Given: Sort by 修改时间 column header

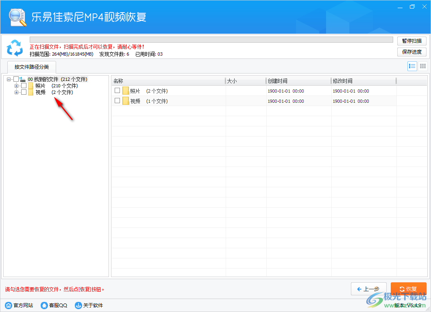Looking at the screenshot, I should point(364,81).
